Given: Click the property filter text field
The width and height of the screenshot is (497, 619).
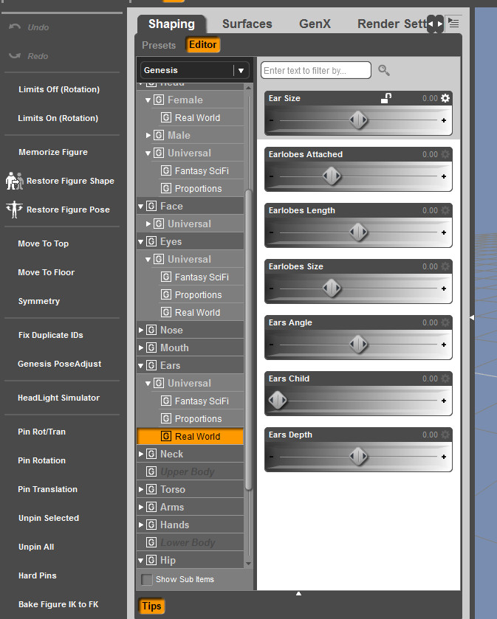Looking at the screenshot, I should pos(316,70).
